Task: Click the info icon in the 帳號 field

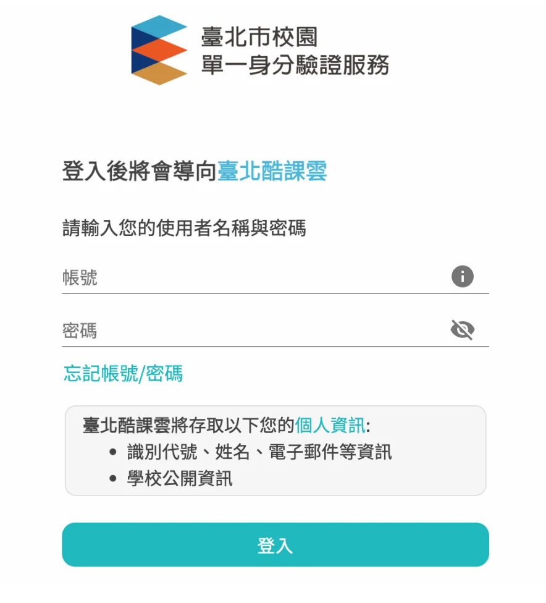Action: coord(462,276)
